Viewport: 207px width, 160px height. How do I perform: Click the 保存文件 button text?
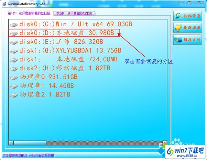192,40
